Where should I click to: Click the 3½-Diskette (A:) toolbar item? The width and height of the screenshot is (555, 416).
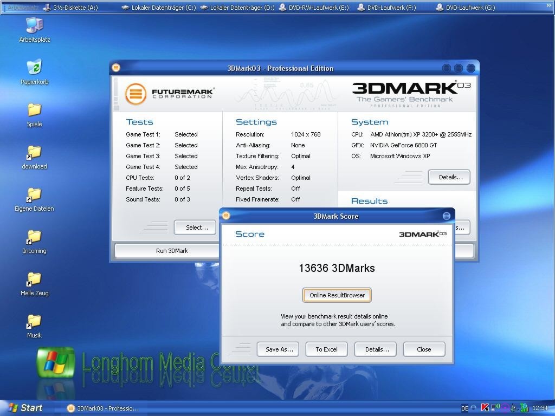coord(71,8)
